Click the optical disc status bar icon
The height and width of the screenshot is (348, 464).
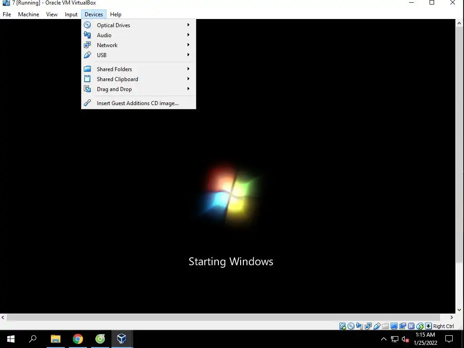[351, 326]
